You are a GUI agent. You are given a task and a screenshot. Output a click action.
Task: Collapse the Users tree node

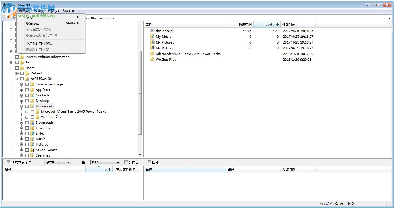pyautogui.click(x=11, y=68)
